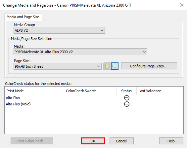Viewport: 187px width, 148px height.
Task: Click Last Validation column header
Action: pyautogui.click(x=160, y=91)
